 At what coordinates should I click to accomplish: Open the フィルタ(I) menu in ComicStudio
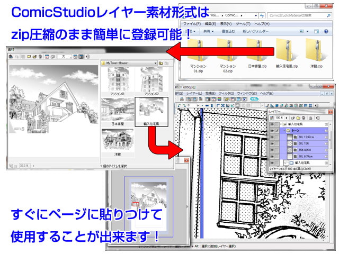tap(226, 93)
